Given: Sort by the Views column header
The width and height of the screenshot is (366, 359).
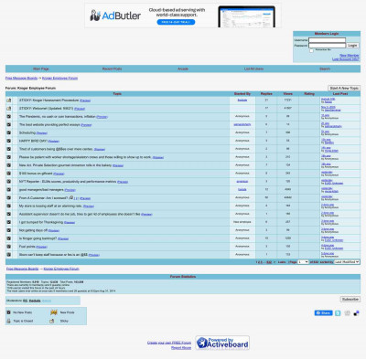Looking at the screenshot, I should [x=287, y=94].
